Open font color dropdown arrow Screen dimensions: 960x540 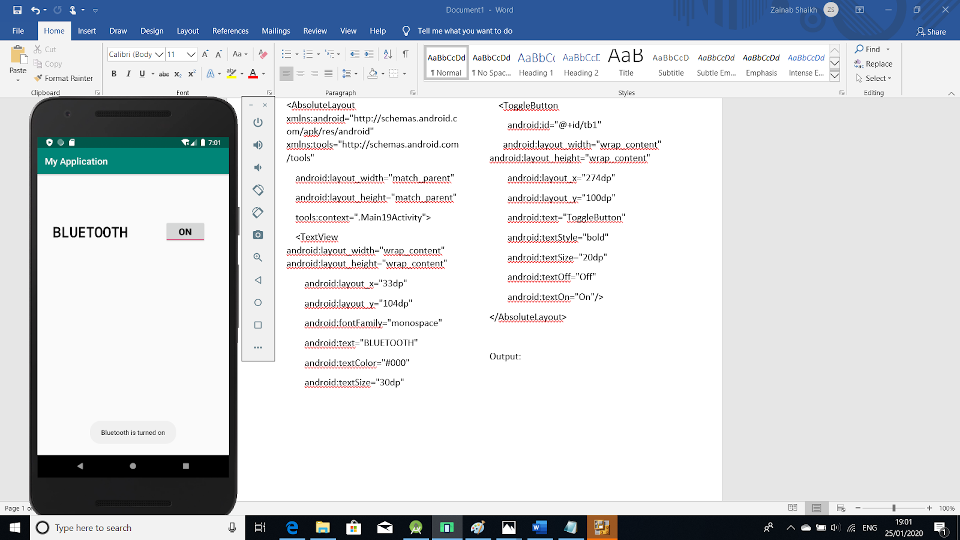pyautogui.click(x=263, y=74)
